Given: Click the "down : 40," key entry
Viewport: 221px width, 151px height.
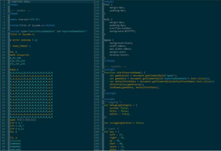Looking at the screenshot, I should tap(116, 143).
